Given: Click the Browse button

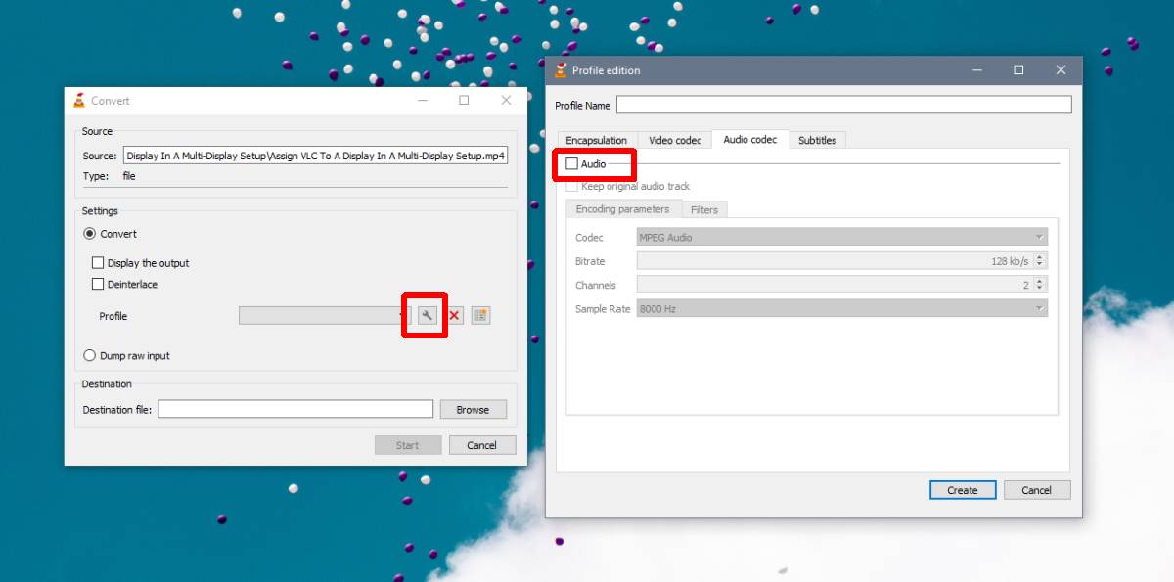Looking at the screenshot, I should pyautogui.click(x=473, y=410).
